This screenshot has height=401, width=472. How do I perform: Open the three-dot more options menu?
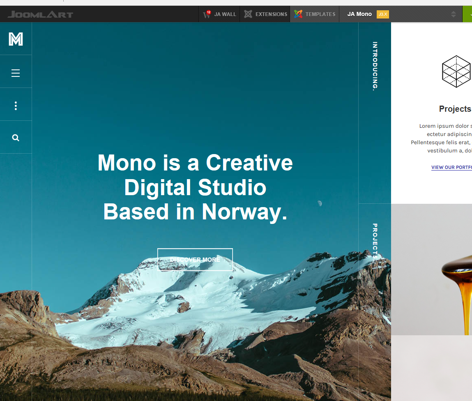[x=16, y=106]
